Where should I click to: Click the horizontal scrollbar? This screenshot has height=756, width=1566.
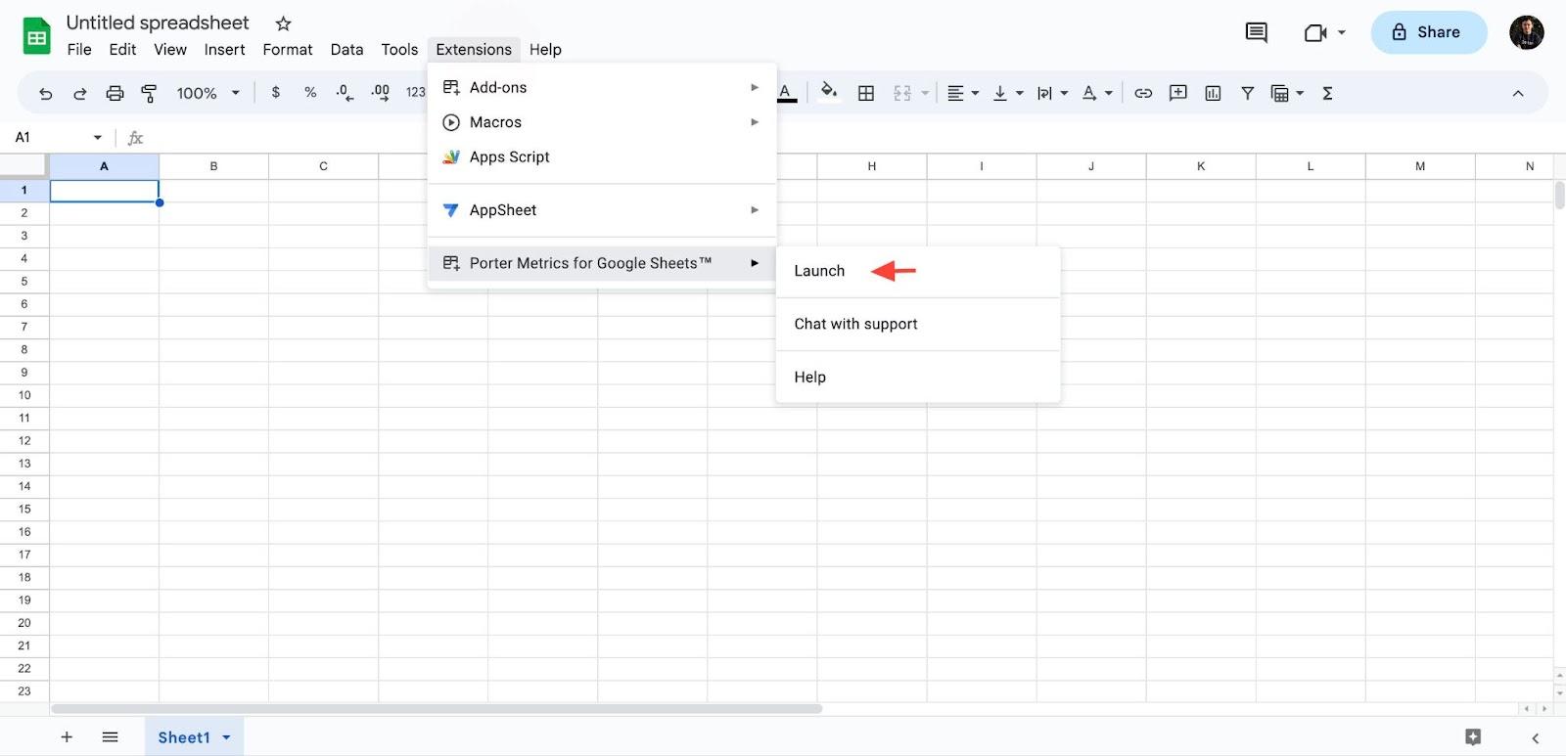(437, 709)
